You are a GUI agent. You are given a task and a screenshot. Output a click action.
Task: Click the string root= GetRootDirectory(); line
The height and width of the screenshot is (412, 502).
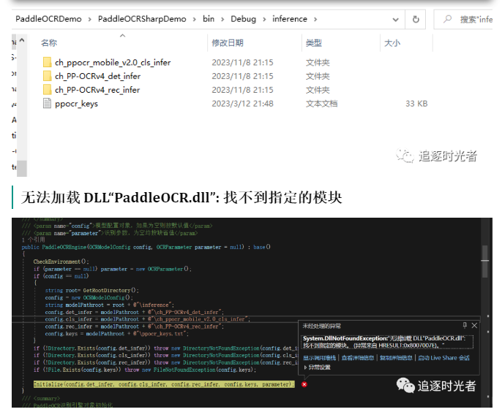point(92,290)
